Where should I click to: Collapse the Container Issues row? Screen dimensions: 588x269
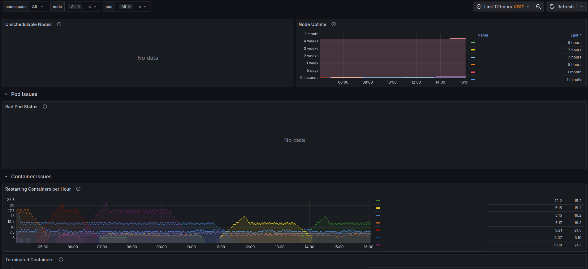point(6,176)
